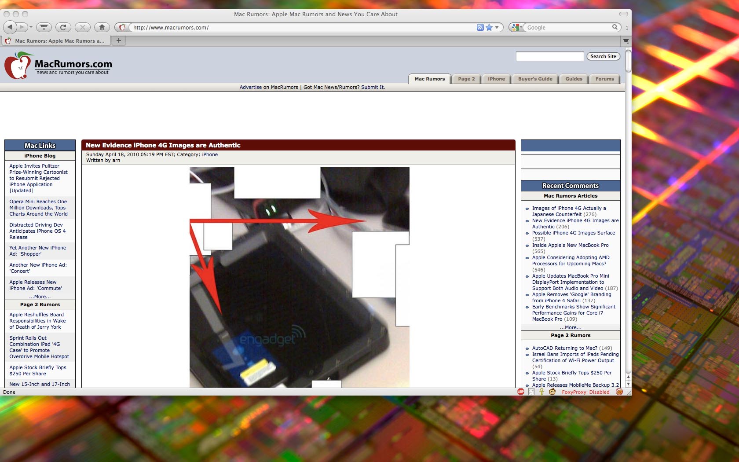739x462 pixels.
Task: Open 'Distracted Driving Dev Anticipates iPhone OS 4' link
Action: coord(37,231)
